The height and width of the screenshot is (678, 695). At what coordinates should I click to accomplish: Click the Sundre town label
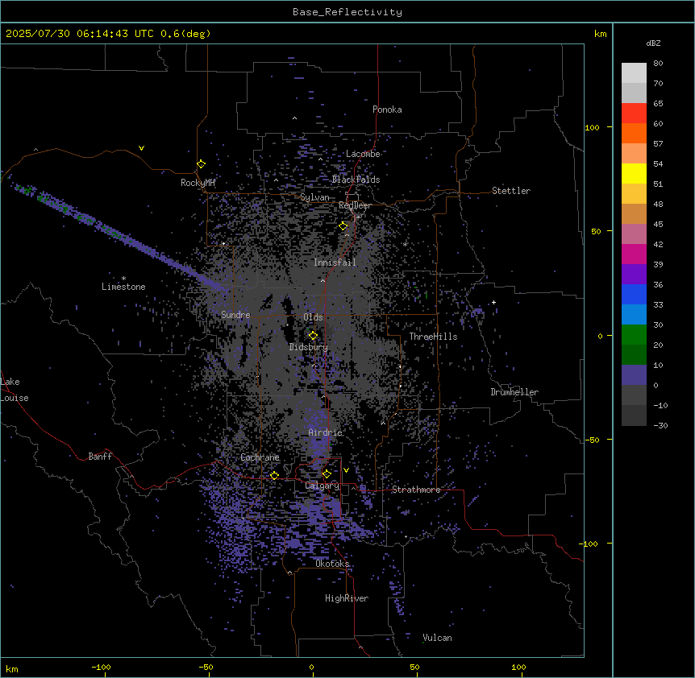pyautogui.click(x=235, y=315)
